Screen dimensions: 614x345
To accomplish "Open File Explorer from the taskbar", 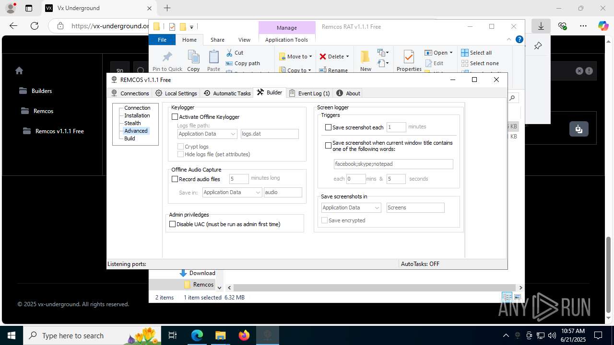I will click(x=220, y=335).
